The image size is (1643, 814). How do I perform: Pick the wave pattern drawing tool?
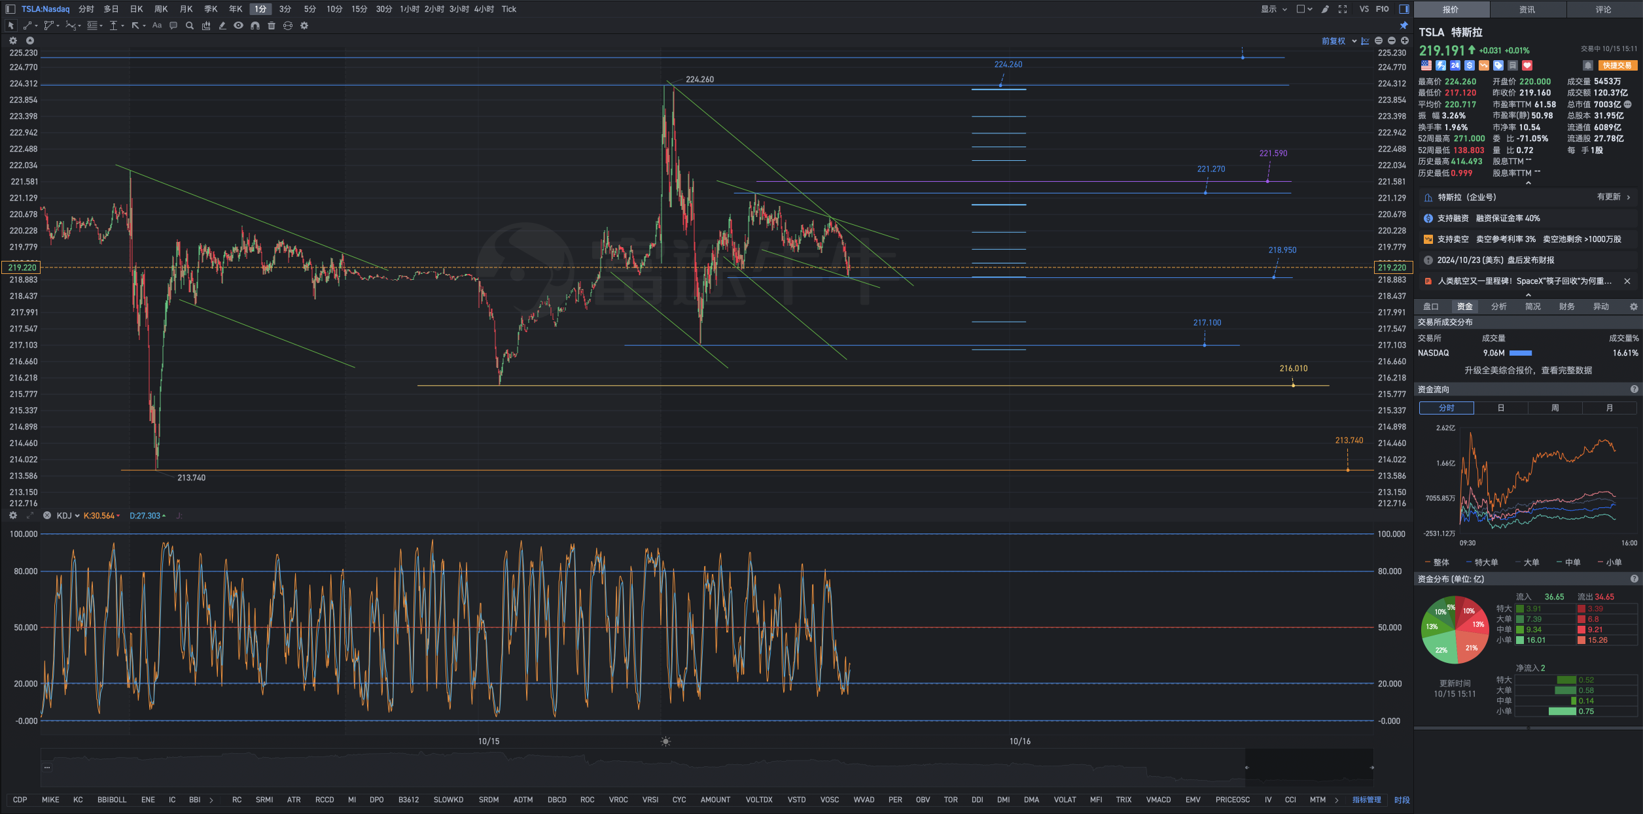tap(71, 25)
